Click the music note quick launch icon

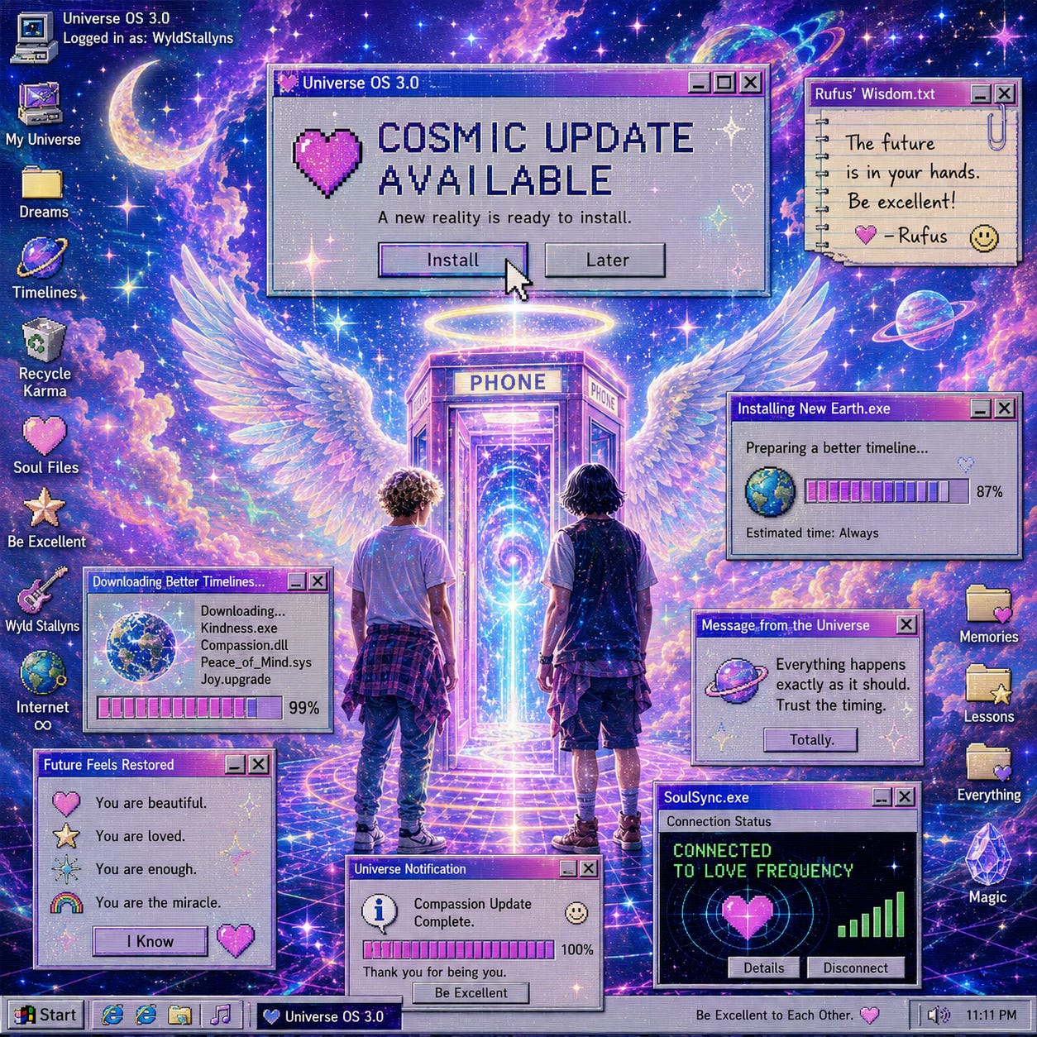220,1015
